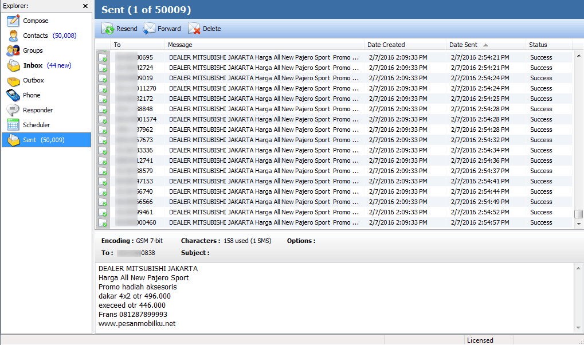Screen dimensions: 584x345
Task: Sort by the Status column header
Action: [x=548, y=45]
